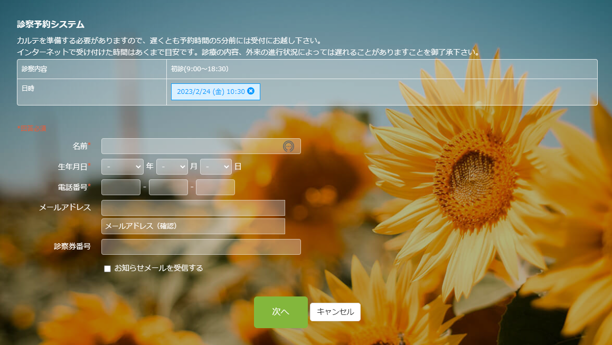The height and width of the screenshot is (345, 612).
Task: Click the autofill icon in the name field
Action: click(x=288, y=146)
